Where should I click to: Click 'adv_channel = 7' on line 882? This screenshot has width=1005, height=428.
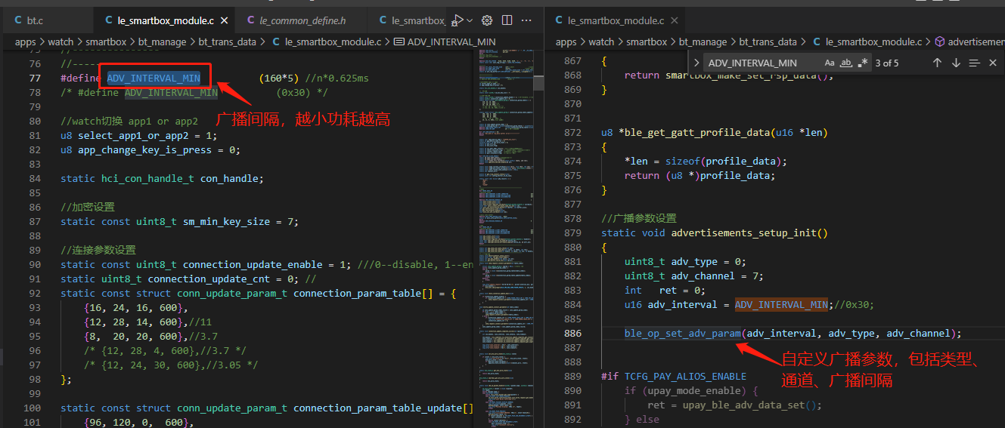pos(715,276)
